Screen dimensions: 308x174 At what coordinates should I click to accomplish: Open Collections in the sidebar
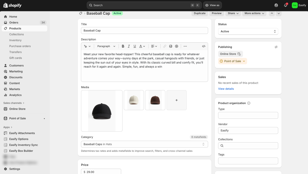coord(17,34)
